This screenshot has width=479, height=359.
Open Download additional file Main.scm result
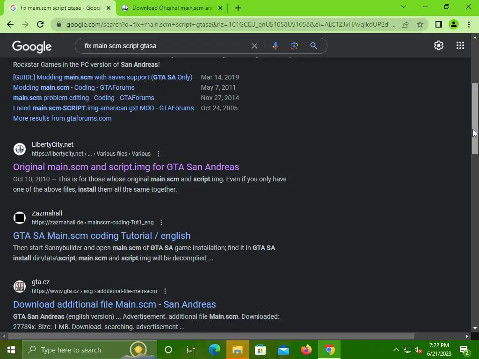coord(115,304)
